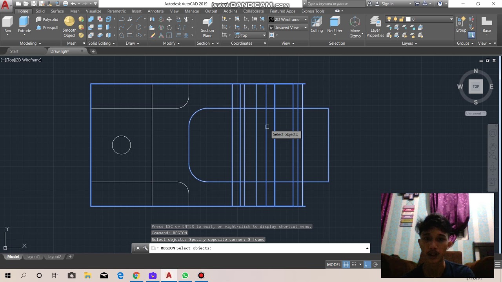Open the Insert ribbon tab
The height and width of the screenshot is (282, 502).
137,11
